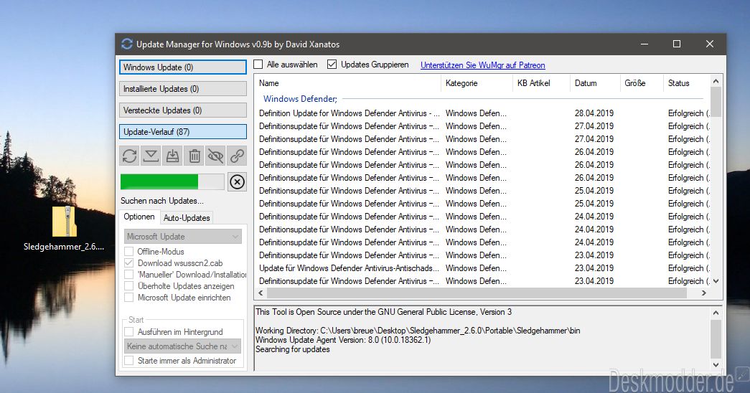Click the Searching for updates log line
This screenshot has height=393, width=750.
[x=293, y=349]
